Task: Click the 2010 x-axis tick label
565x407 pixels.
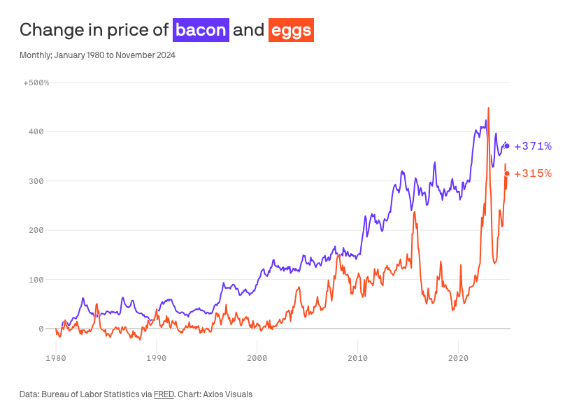Action: pyautogui.click(x=357, y=358)
